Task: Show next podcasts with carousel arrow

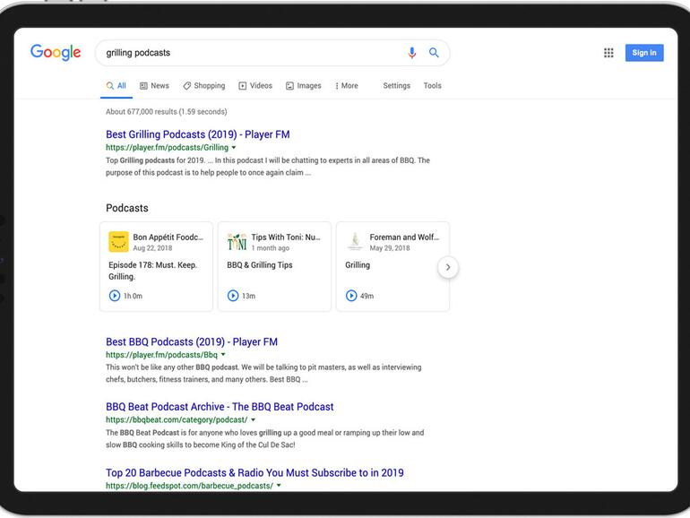Action: pos(448,267)
